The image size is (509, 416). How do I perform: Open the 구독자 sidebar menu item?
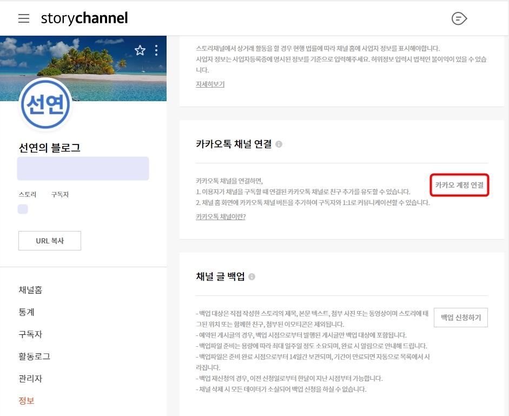[x=29, y=334]
